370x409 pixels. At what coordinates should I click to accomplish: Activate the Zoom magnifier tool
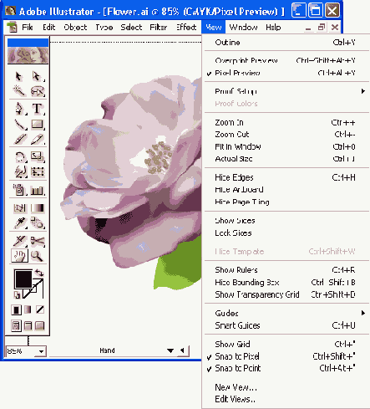click(x=37, y=256)
